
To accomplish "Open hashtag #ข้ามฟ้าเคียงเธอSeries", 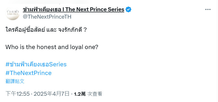I will tap(36, 64).
